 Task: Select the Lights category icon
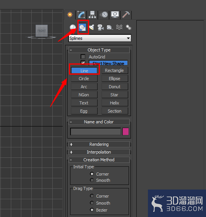[x=91, y=27]
